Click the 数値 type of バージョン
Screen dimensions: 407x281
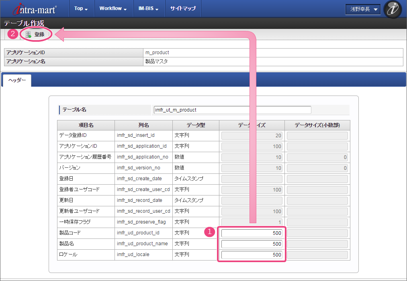179,168
